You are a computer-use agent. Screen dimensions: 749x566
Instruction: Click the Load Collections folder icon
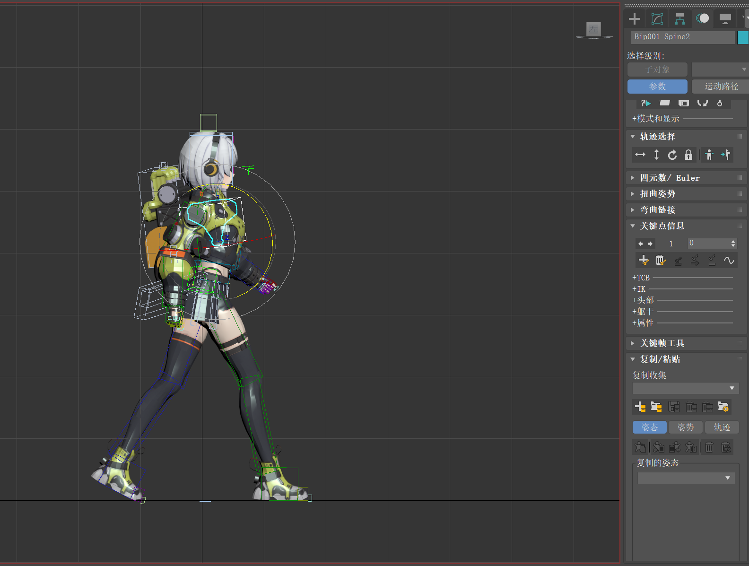657,407
